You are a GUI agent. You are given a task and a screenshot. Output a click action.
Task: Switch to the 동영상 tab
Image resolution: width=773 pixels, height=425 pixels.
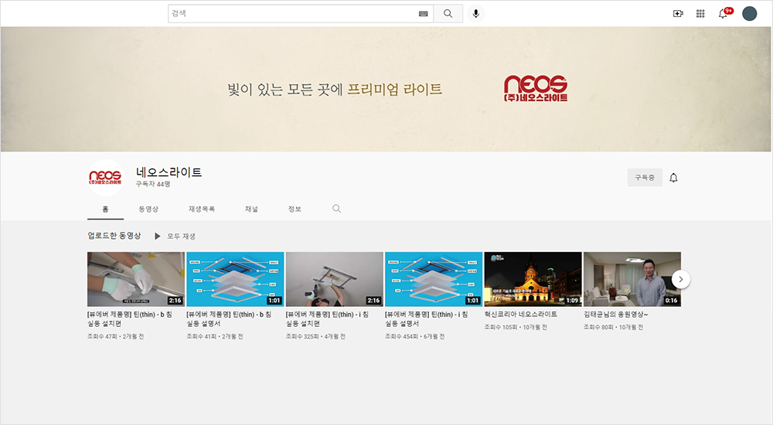(x=148, y=209)
